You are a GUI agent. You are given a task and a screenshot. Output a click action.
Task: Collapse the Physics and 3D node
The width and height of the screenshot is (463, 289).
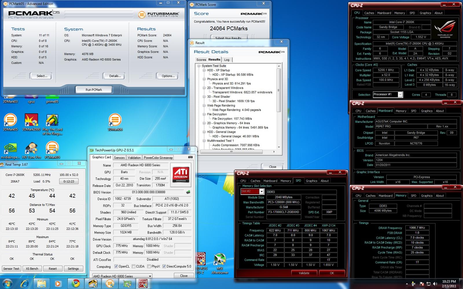(x=204, y=79)
